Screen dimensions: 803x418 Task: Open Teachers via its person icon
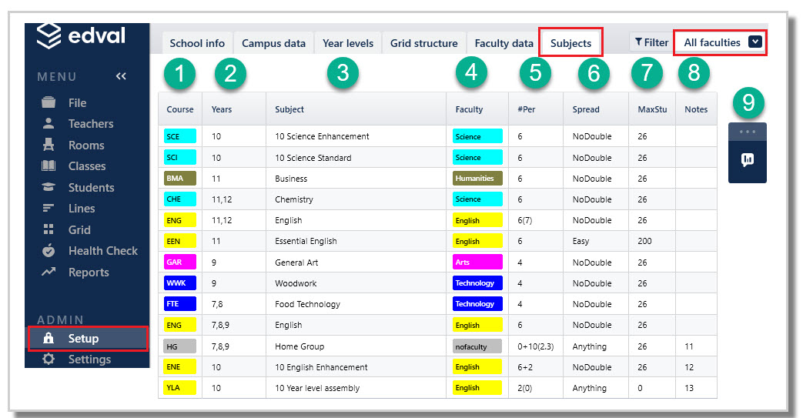coord(49,123)
